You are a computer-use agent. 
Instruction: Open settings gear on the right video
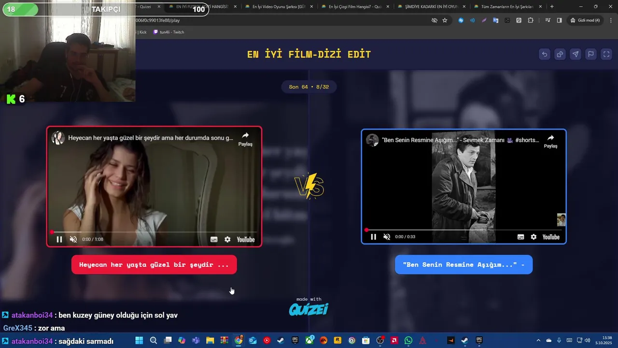point(534,237)
